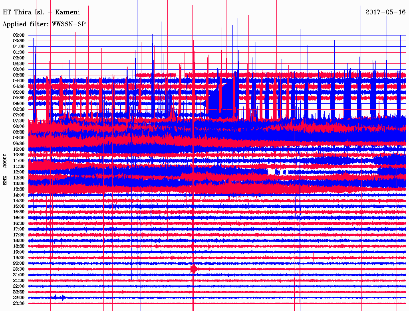
Task: Click the 15:00 time label
Action: [19, 206]
